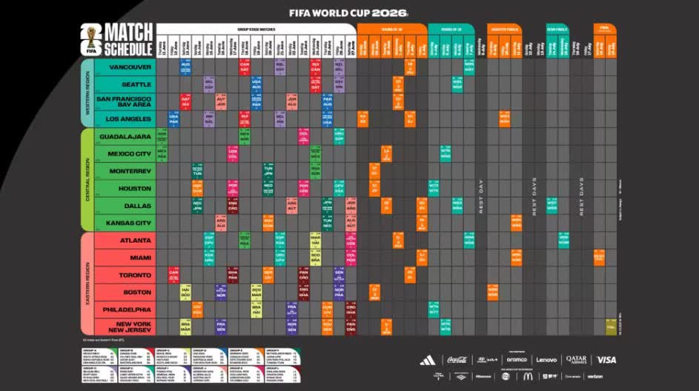Open the Quarter Finals header
Screen dimensions: 699x391
[505, 28]
